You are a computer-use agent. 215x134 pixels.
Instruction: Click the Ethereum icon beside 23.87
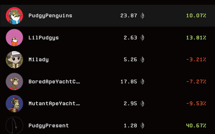(142, 16)
